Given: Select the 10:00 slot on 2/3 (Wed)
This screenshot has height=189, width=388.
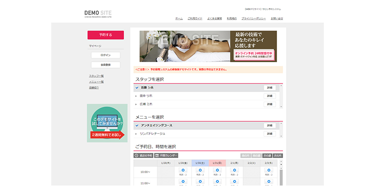Looking at the screenshot, I should tap(269, 170).
